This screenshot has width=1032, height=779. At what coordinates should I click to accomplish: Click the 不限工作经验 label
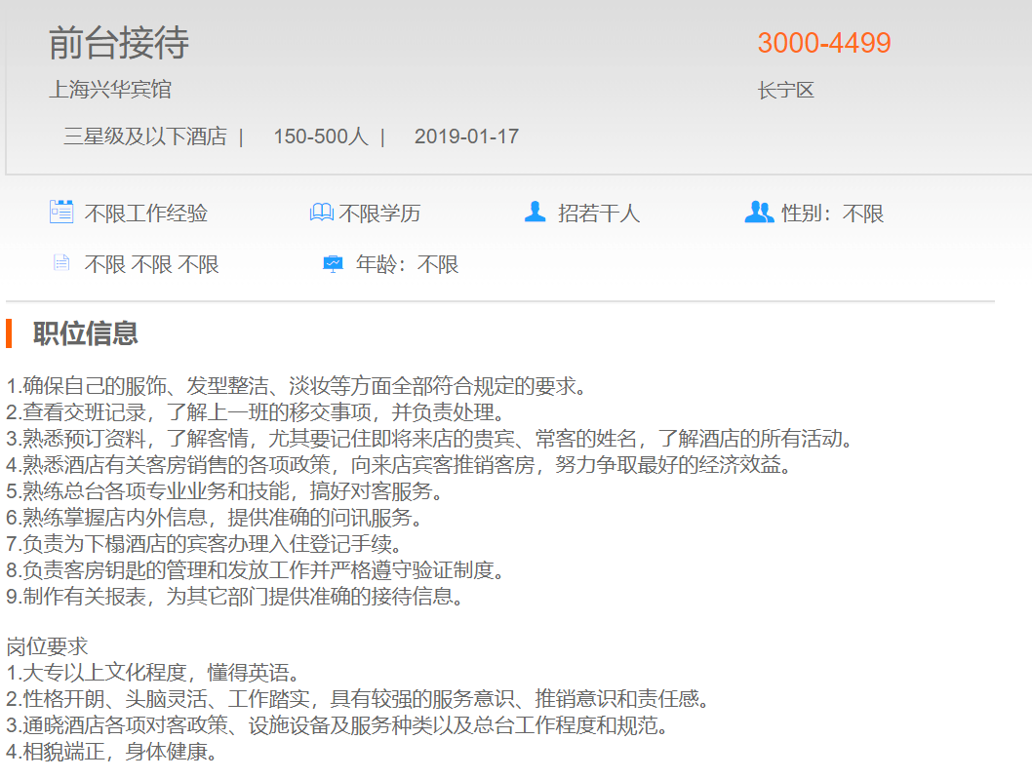pyautogui.click(x=146, y=214)
